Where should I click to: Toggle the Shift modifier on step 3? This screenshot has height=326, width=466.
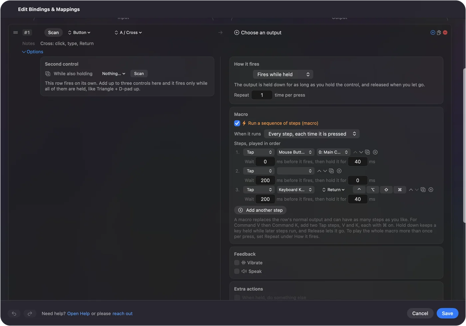386,190
